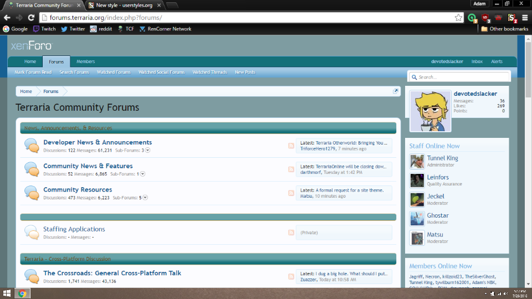Click the browser forward arrow

[x=19, y=18]
